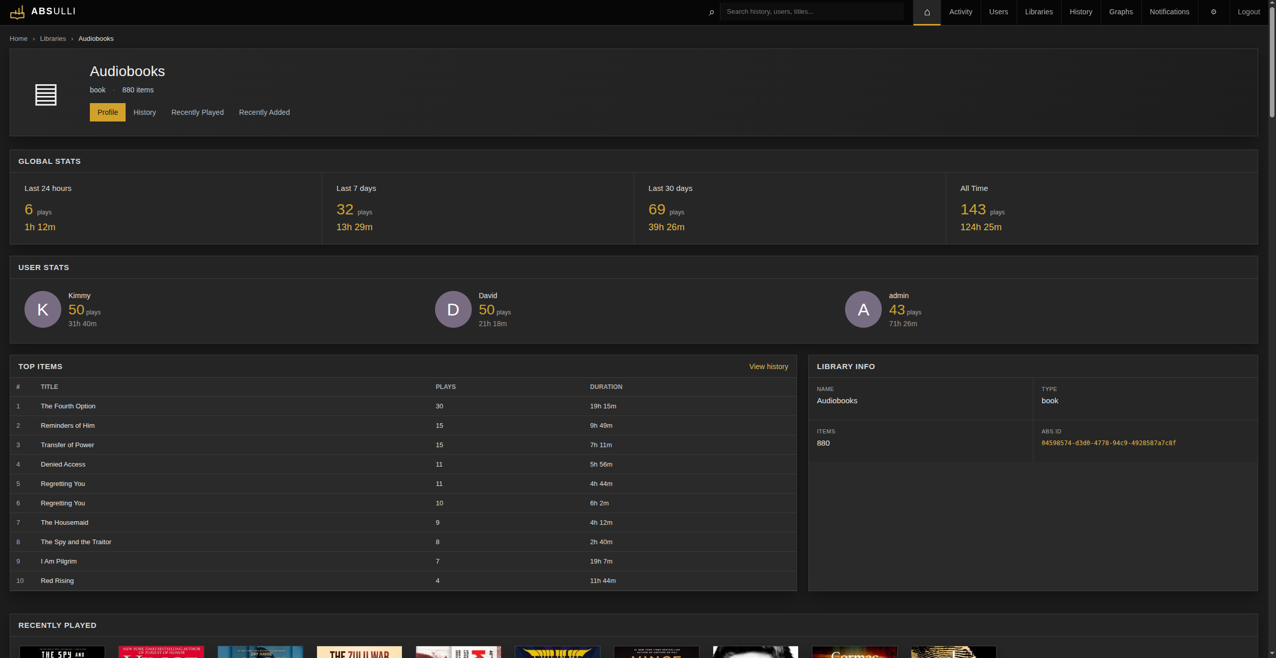Select The Spy and the Traitor title
Image resolution: width=1276 pixels, height=658 pixels.
[x=76, y=542]
